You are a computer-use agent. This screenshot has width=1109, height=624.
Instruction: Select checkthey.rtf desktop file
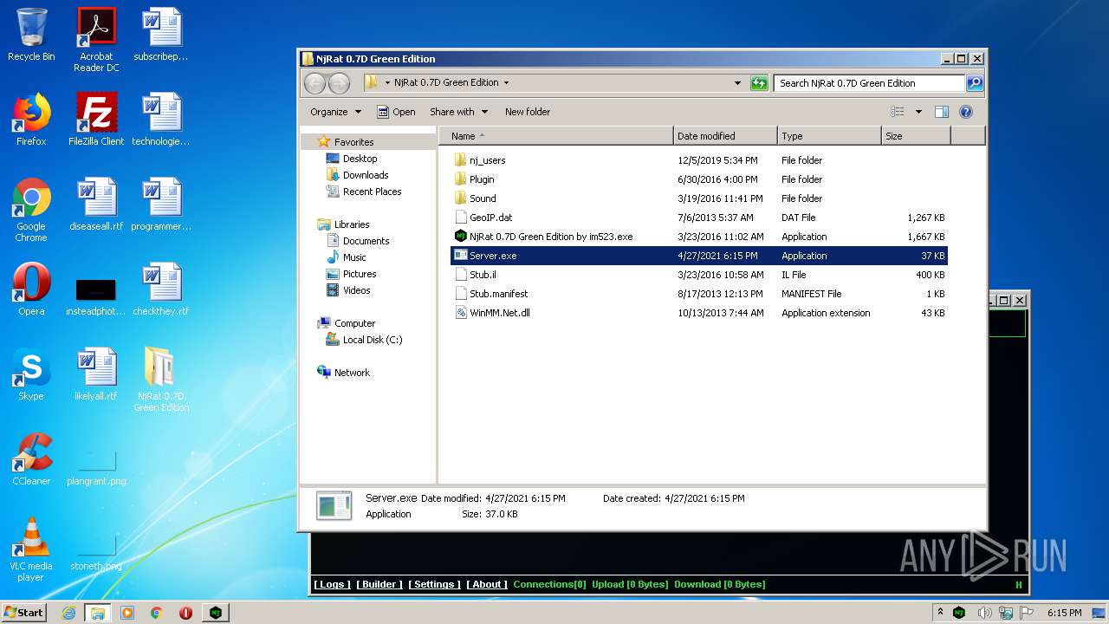click(x=161, y=289)
